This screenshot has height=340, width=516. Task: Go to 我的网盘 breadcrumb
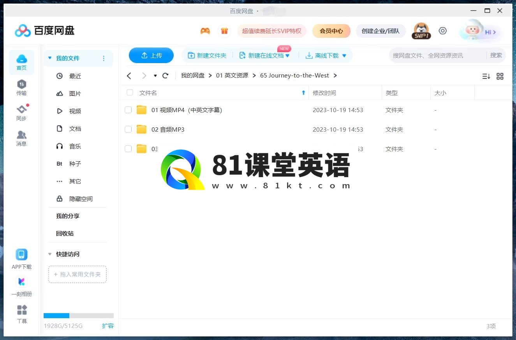click(193, 76)
